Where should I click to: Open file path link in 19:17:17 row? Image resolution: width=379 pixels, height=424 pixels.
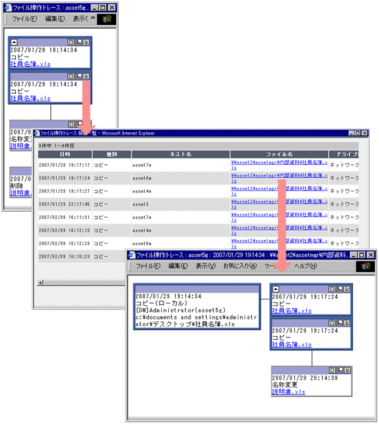tap(279, 165)
